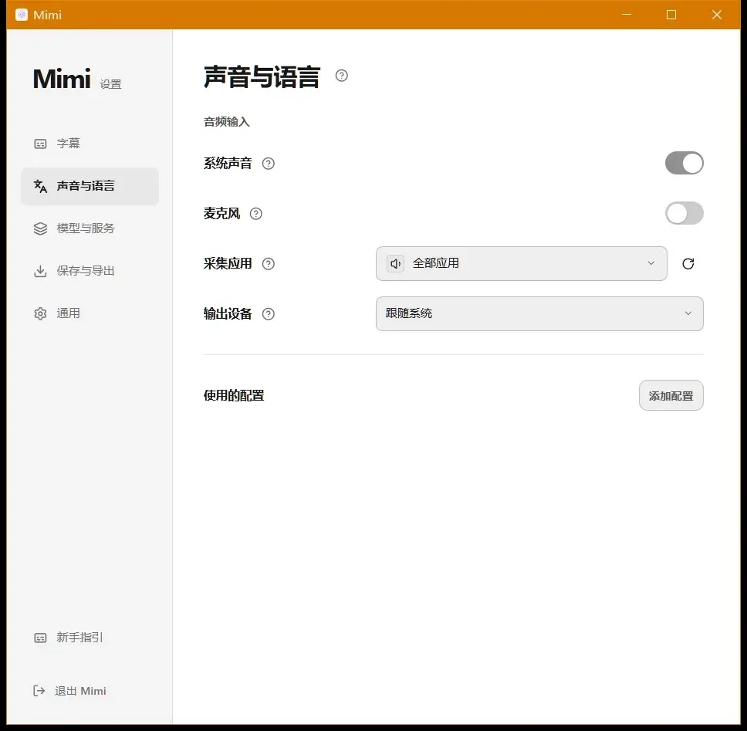Open the 保存与导出 settings page
747x731 pixels.
pyautogui.click(x=90, y=271)
